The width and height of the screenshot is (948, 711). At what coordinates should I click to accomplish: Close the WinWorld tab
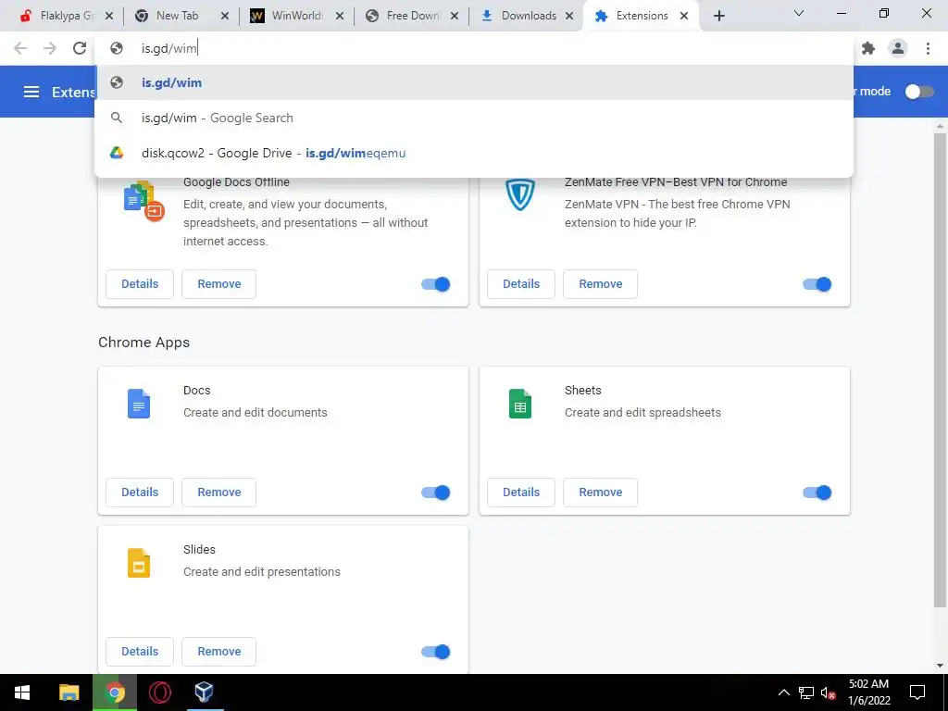pyautogui.click(x=340, y=16)
